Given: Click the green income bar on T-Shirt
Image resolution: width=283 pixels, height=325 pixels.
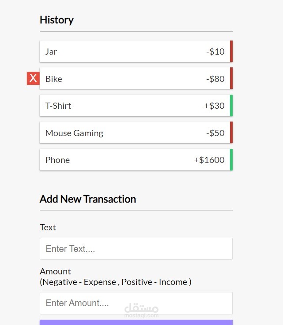Looking at the screenshot, I should click(231, 106).
